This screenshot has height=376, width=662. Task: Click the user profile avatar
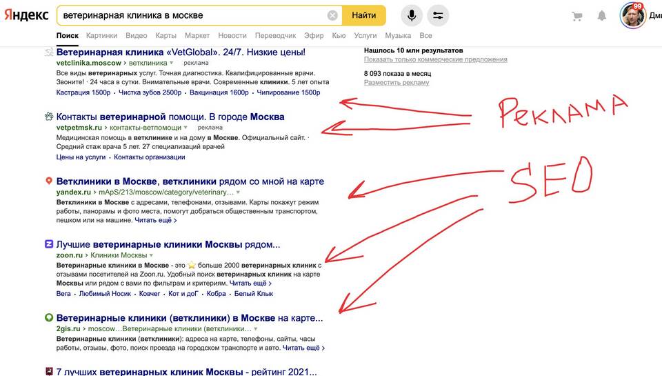pos(632,16)
